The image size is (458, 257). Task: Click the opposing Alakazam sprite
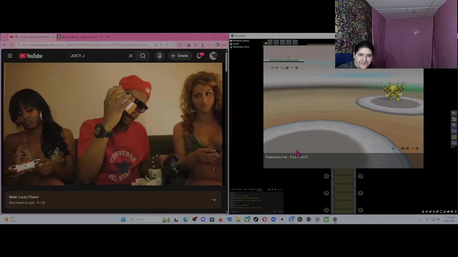(x=394, y=91)
